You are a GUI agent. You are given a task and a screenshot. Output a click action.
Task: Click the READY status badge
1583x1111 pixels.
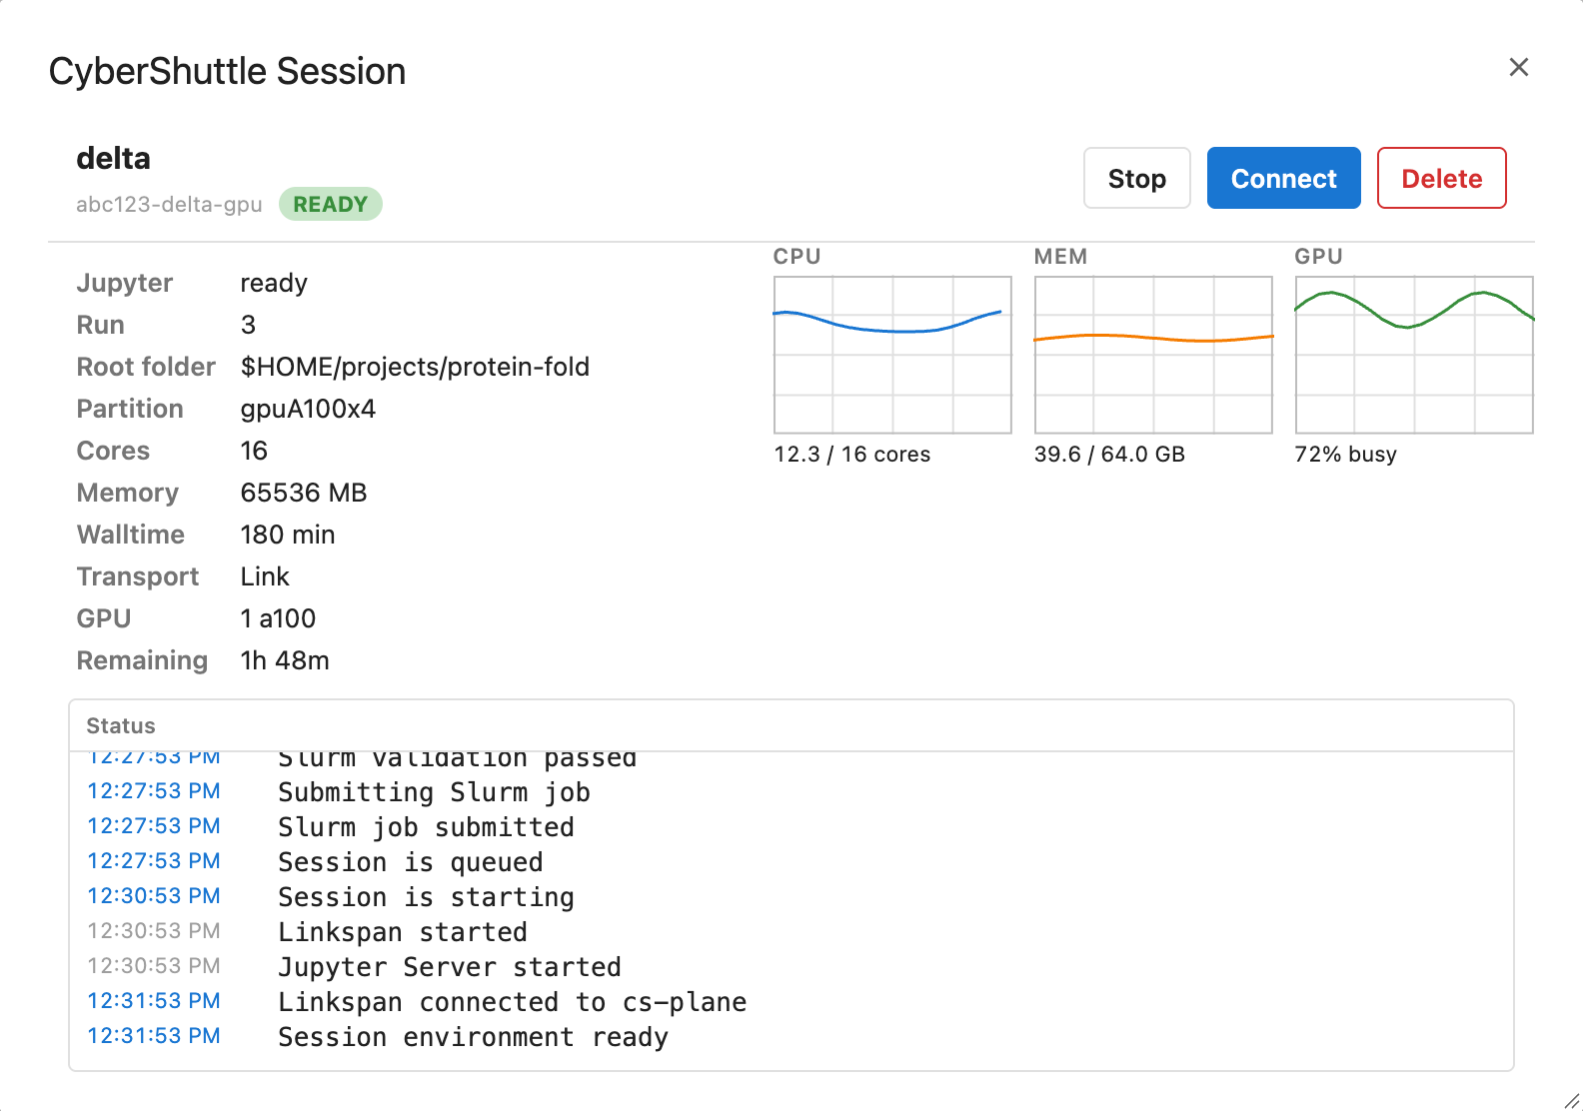tap(331, 204)
